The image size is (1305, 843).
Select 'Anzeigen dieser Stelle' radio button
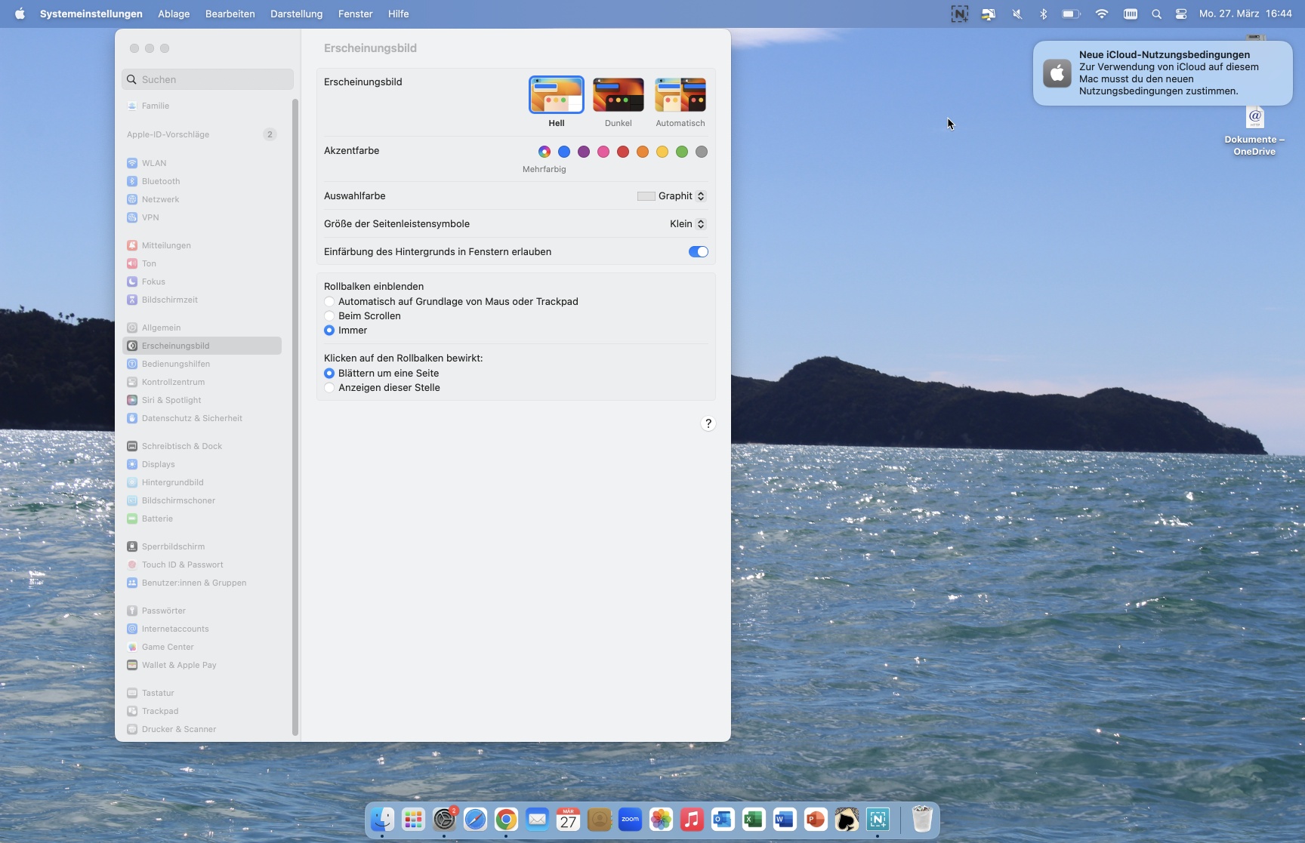[329, 388]
